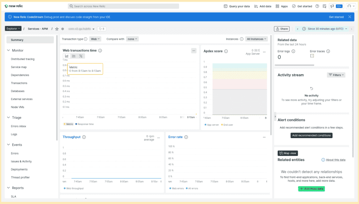Open Service map
This screenshot has width=359, height=204.
[x=19, y=67]
